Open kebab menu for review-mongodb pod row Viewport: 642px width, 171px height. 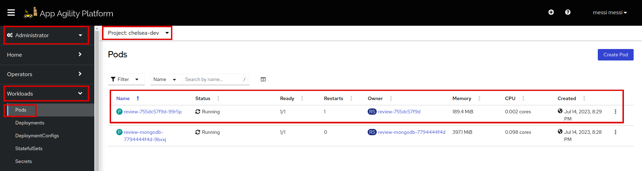coord(616,132)
